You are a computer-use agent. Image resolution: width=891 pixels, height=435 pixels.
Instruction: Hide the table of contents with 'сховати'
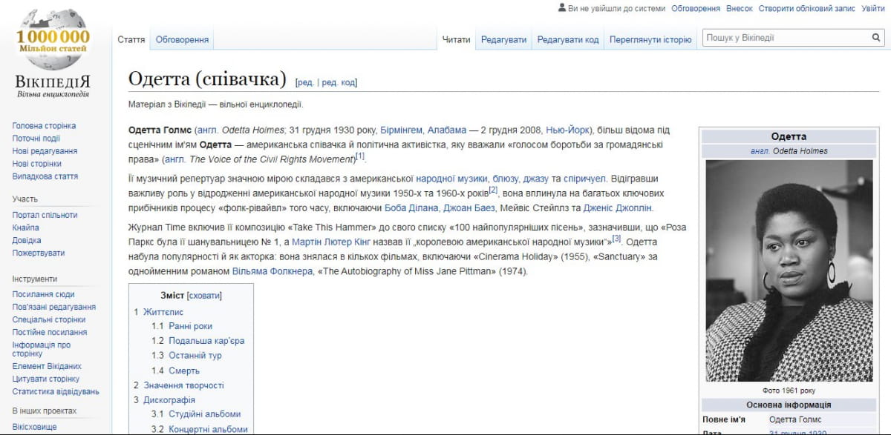204,296
